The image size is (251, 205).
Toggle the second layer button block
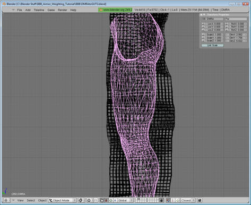coord(153,200)
